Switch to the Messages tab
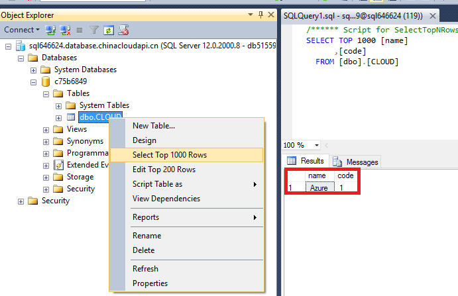 [x=355, y=162]
